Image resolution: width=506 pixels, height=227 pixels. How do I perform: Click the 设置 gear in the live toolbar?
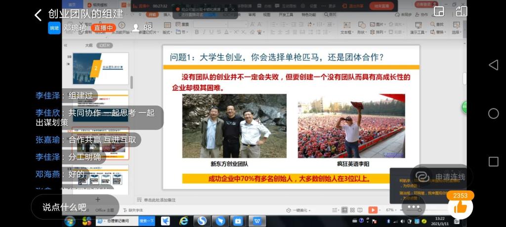point(303,6)
